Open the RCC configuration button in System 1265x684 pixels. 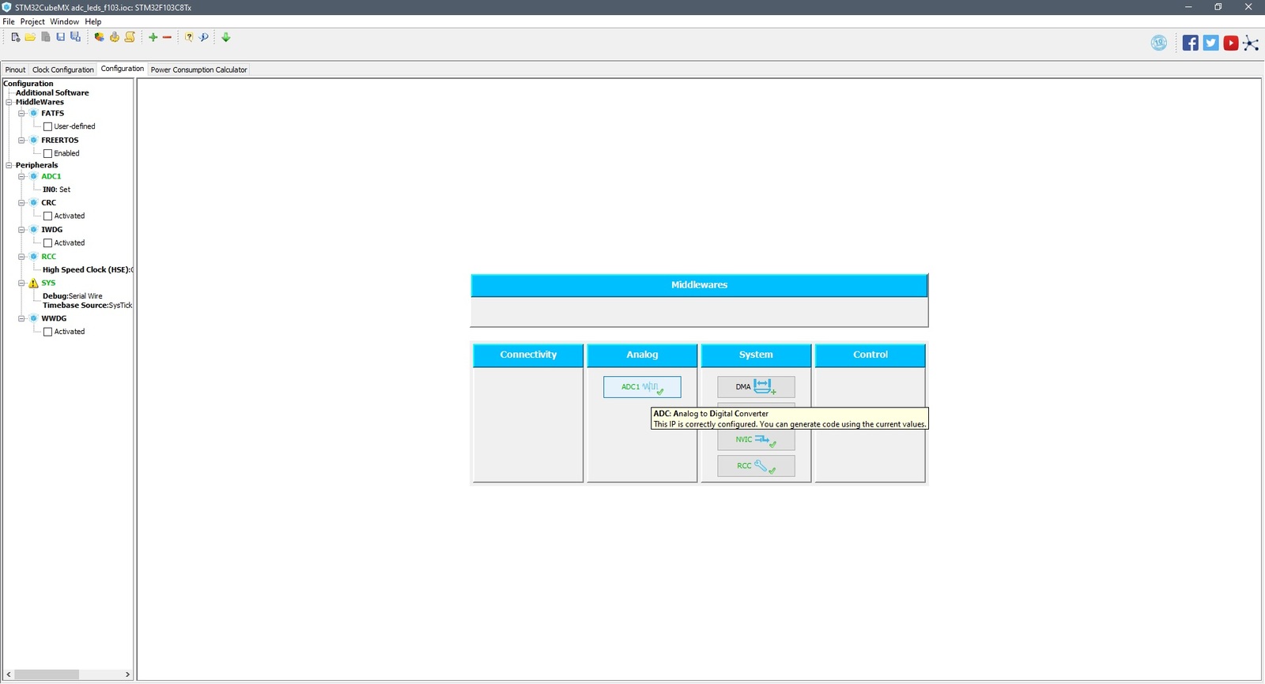pos(756,466)
